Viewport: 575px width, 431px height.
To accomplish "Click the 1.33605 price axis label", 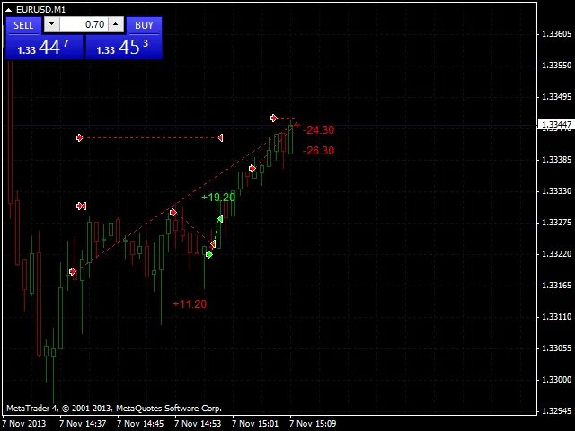I will point(557,34).
